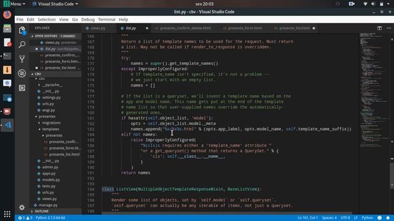This screenshot has width=394, height=221.
Task: Open settings.py in the explorer
Action: [51, 98]
